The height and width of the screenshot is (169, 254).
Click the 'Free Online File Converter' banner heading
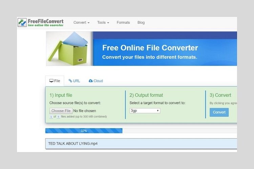coord(150,48)
